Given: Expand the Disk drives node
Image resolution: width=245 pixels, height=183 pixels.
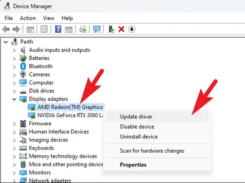Looking at the screenshot, I should (x=14, y=91).
